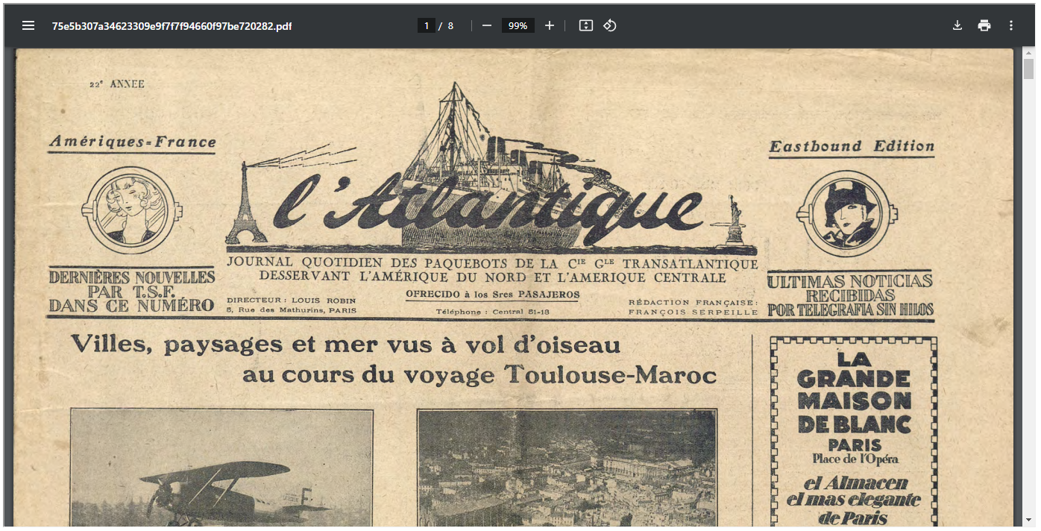Click the Amériques-France heading
The image size is (1041, 531).
pyautogui.click(x=132, y=142)
